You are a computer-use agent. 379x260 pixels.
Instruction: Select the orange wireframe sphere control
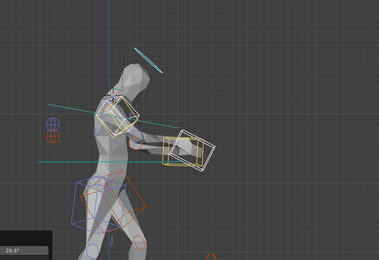coord(53,137)
